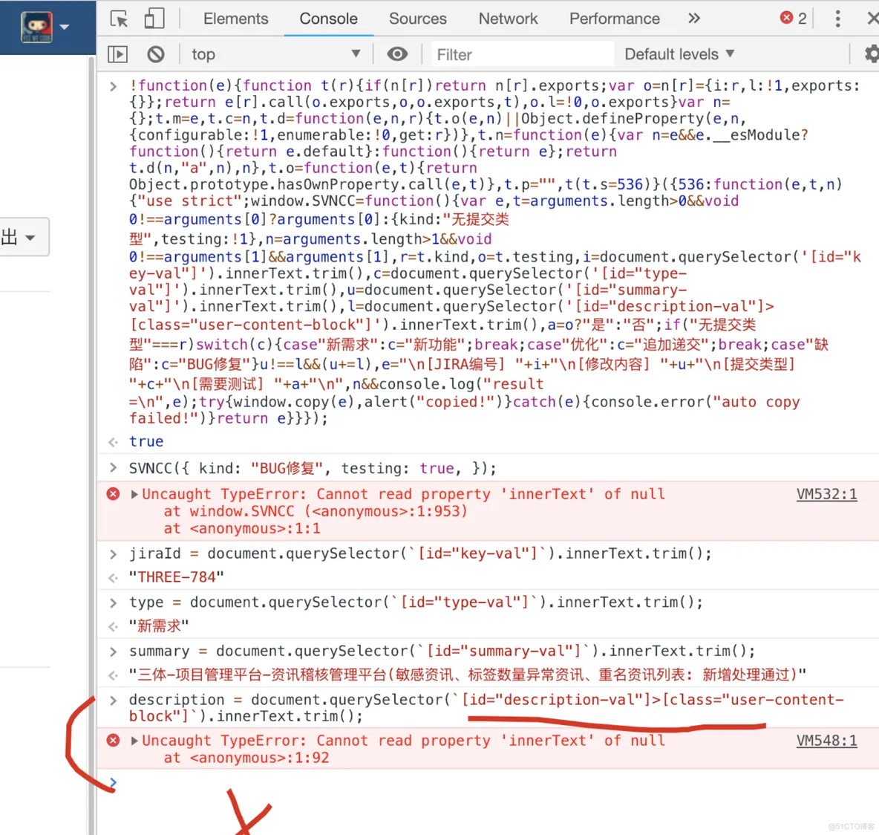879x835 pixels.
Task: Click the console input prompt line
Action: click(488, 782)
